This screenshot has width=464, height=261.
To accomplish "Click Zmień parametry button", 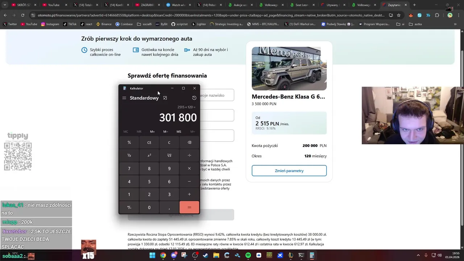I will [x=289, y=171].
